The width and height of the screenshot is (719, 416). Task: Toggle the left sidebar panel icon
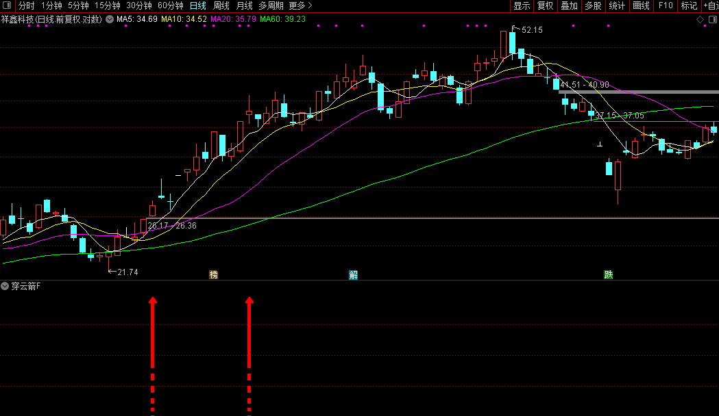6,5
